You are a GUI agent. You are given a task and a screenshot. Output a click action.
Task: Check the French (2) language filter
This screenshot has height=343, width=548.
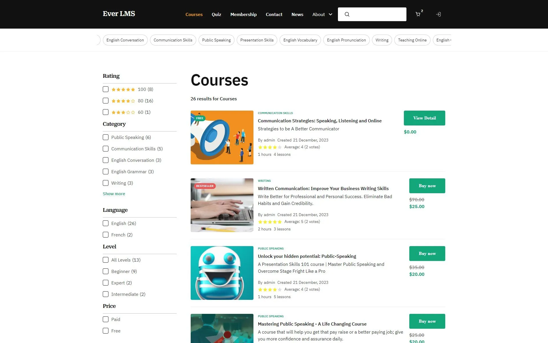point(106,235)
